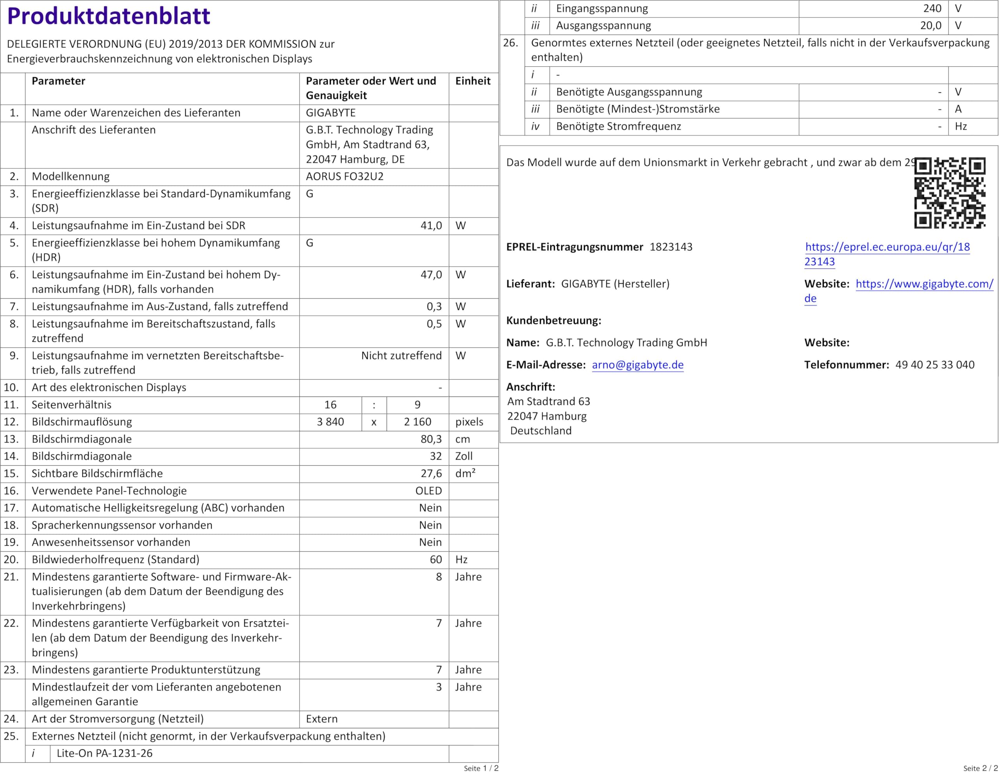Click the Produktdatenblatt heading
999x781 pixels.
[108, 16]
